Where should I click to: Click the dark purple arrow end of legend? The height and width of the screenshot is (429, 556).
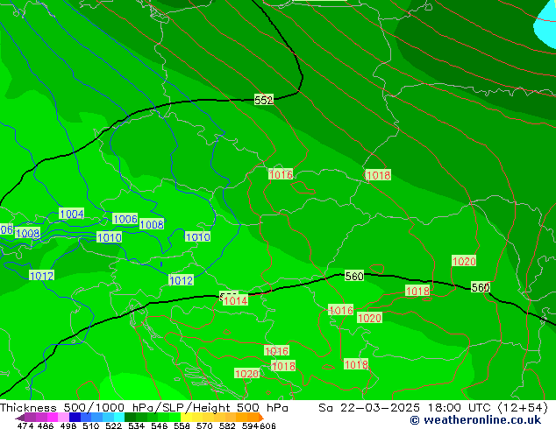point(19,418)
